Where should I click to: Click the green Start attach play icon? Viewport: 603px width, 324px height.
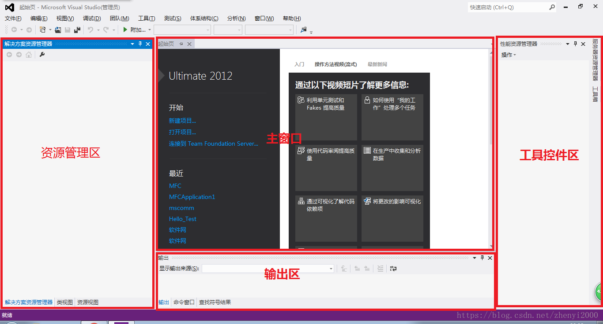pos(125,29)
